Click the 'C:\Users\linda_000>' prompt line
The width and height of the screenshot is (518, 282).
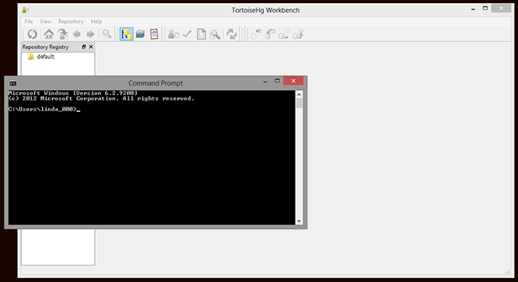[x=42, y=110]
